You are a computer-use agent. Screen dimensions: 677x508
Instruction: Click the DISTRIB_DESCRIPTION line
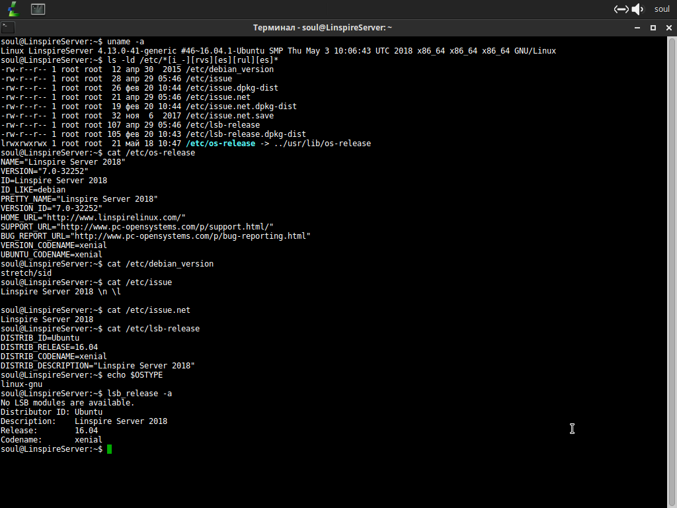click(98, 366)
